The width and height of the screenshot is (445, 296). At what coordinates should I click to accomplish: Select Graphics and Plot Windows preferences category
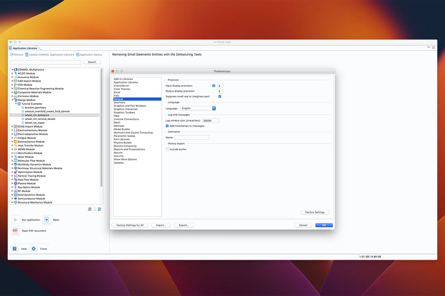130,106
